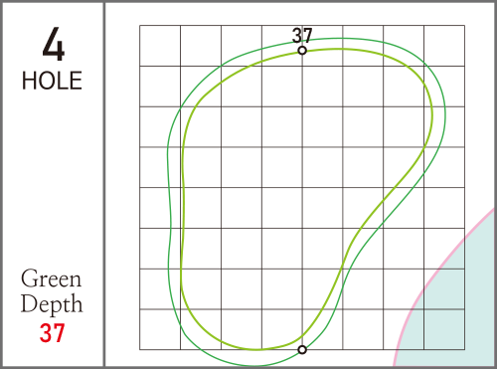
Task: Select the upper circle marker below 37
Action: pyautogui.click(x=302, y=51)
